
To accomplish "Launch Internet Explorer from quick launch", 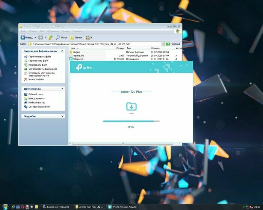I will click(13, 207).
